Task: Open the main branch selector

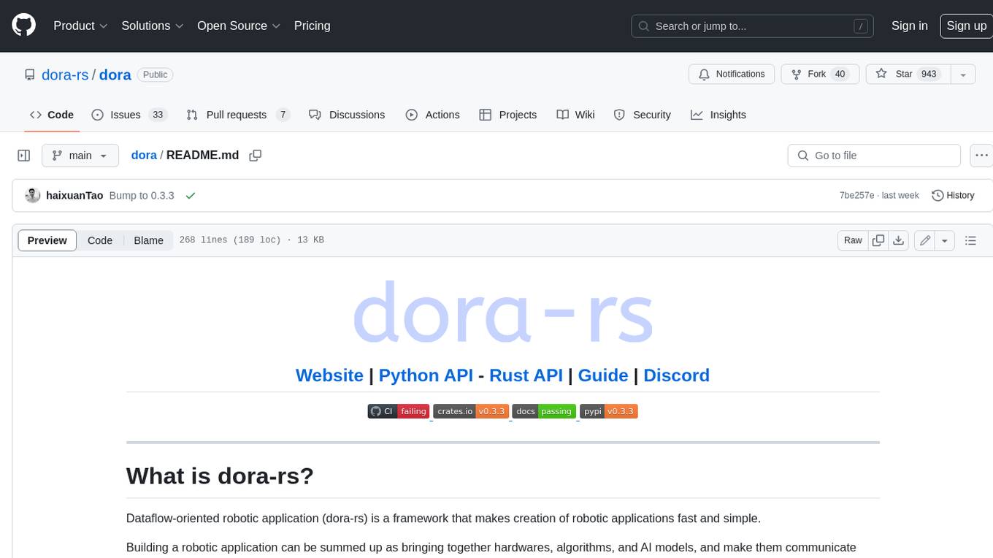Action: 80,156
